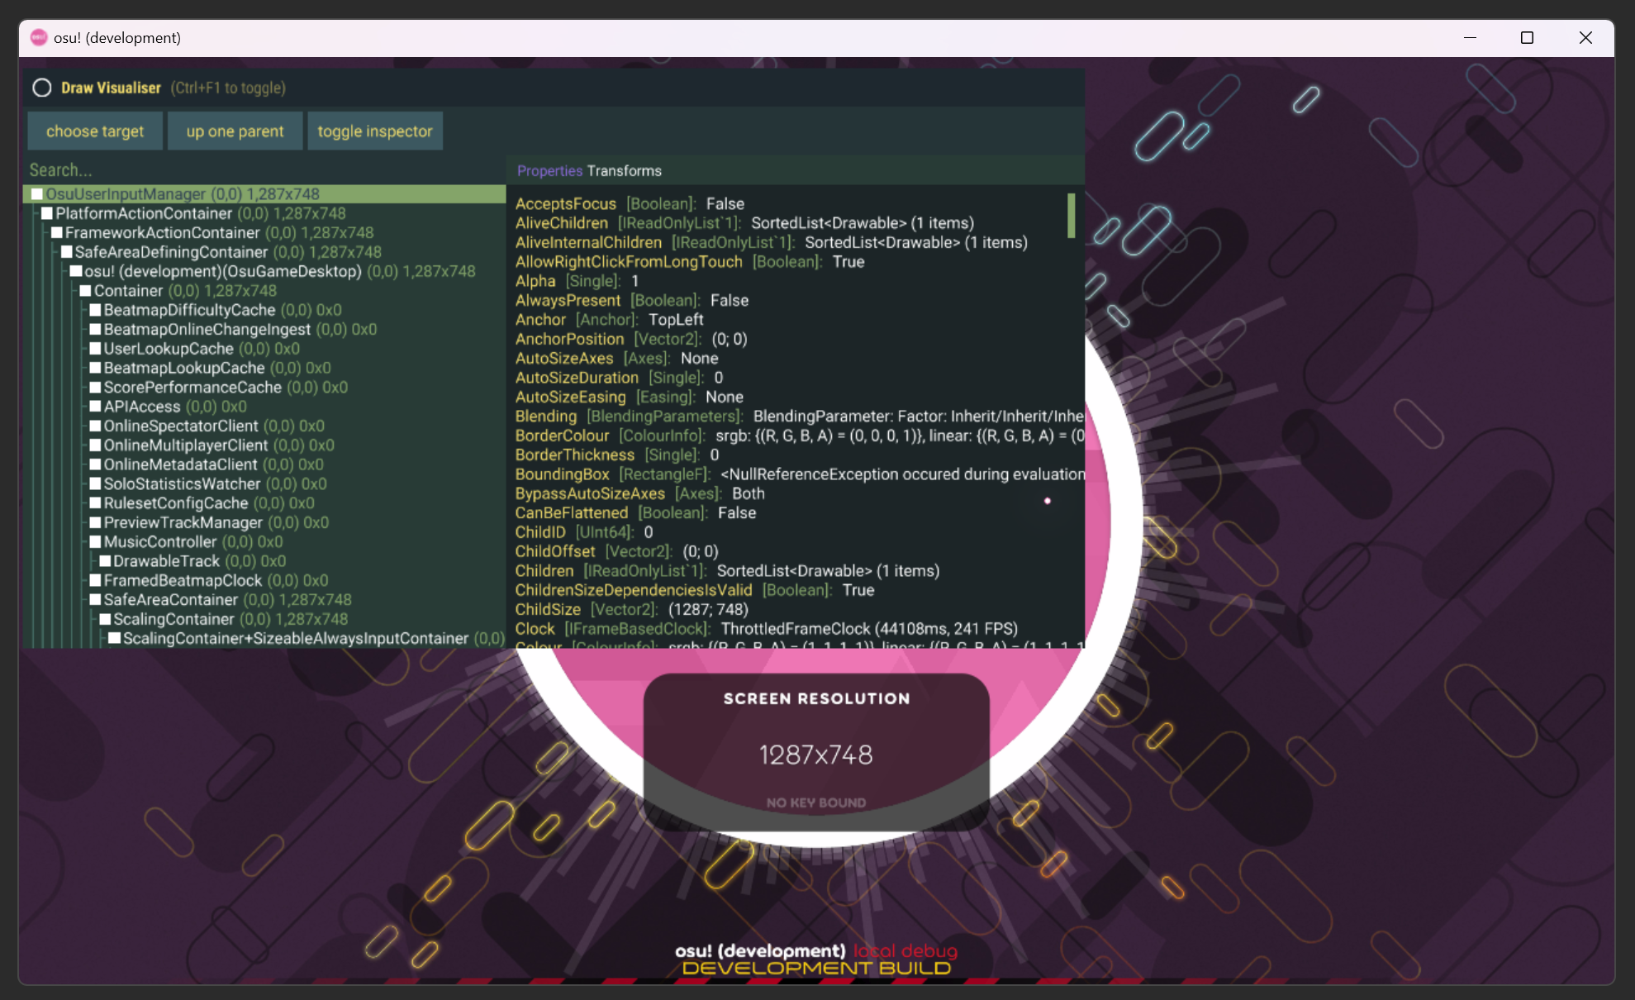Click the "toggle inspector" button
Screen dimensions: 1635x1000
[x=375, y=131]
